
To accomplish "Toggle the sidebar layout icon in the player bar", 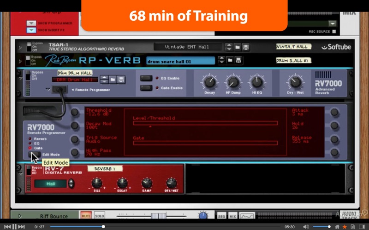I will coord(362,227).
